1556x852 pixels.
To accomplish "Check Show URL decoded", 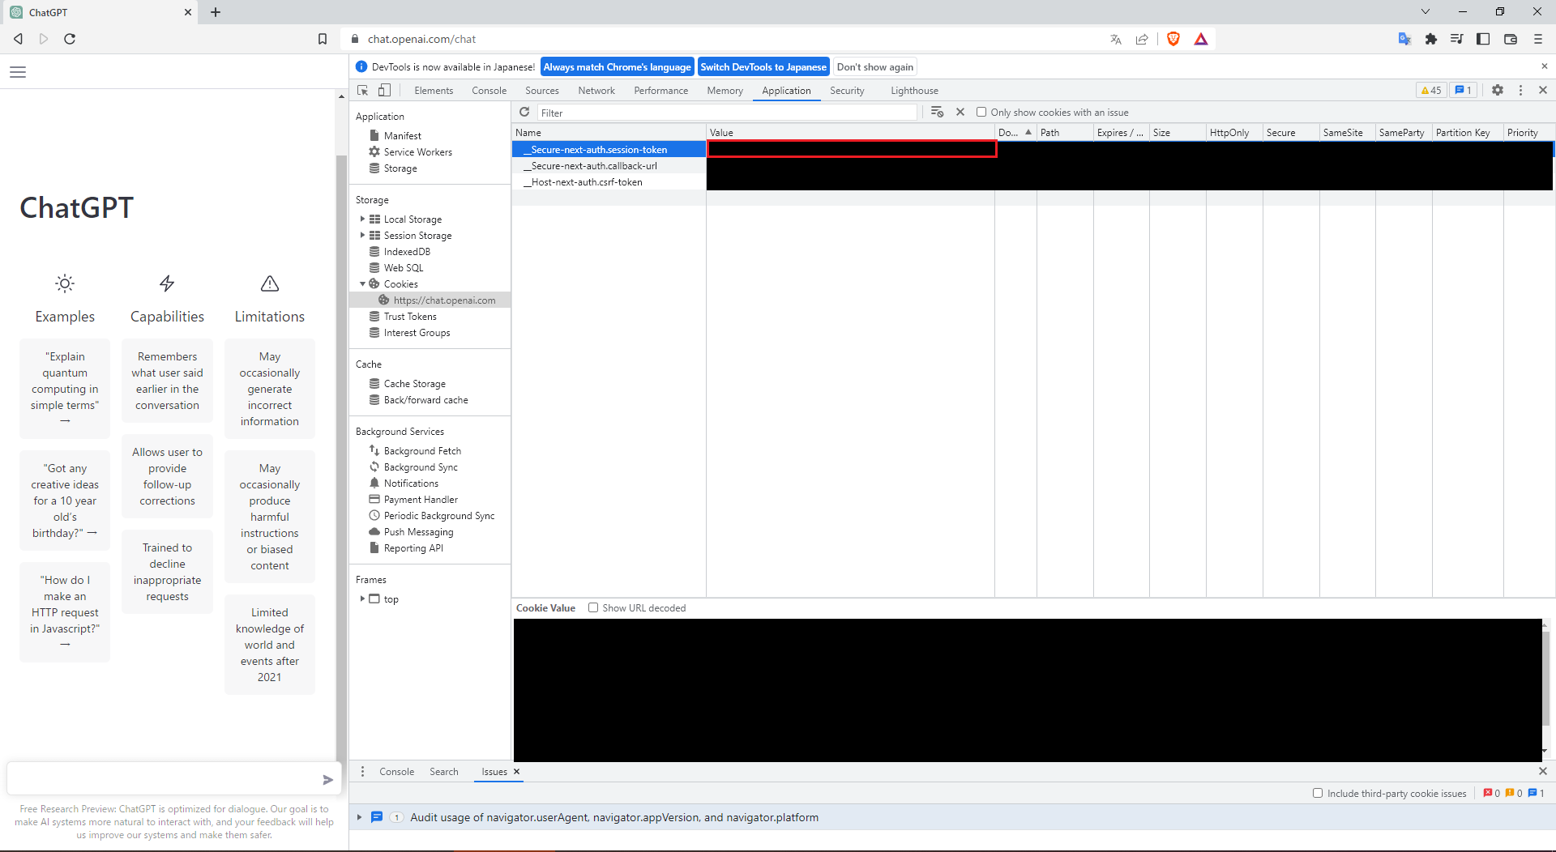I will (593, 607).
